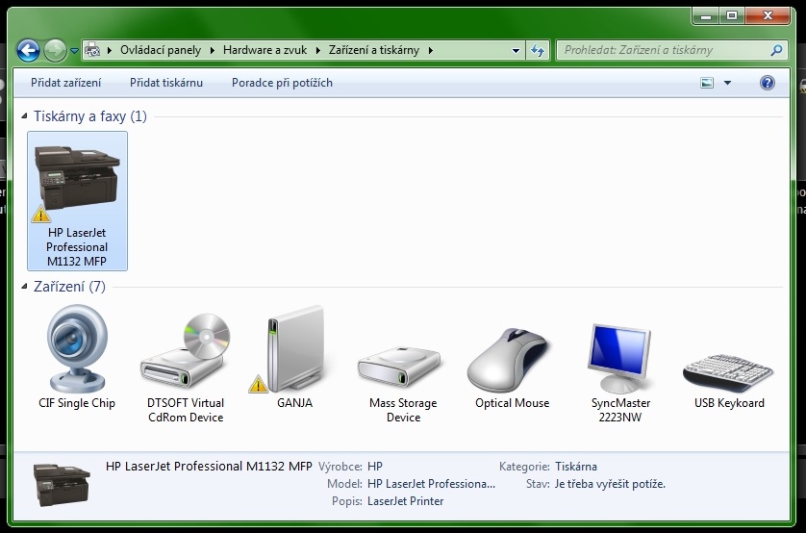The image size is (806, 533).
Task: Select the GANJA drive device
Action: pyautogui.click(x=294, y=357)
